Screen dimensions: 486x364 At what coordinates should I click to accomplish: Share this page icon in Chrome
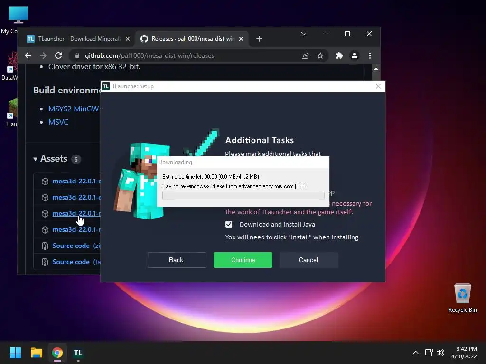click(x=305, y=56)
